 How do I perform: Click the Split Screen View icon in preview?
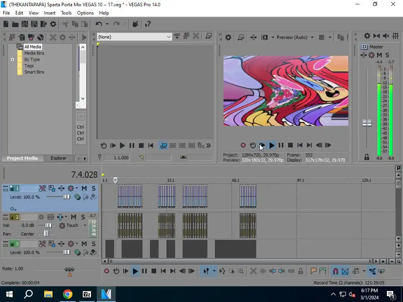pyautogui.click(x=264, y=37)
